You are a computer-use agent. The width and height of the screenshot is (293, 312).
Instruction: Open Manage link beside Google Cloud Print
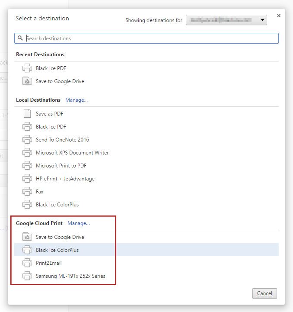point(79,223)
